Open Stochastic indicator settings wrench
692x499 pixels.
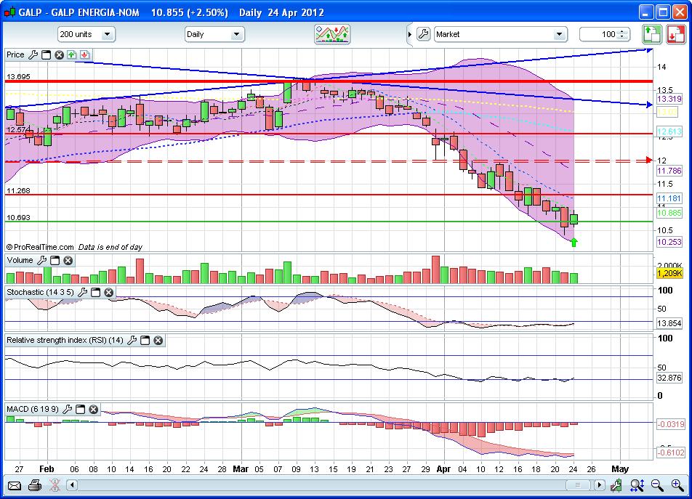pyautogui.click(x=83, y=292)
